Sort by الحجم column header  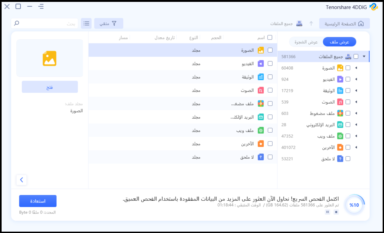(216, 38)
